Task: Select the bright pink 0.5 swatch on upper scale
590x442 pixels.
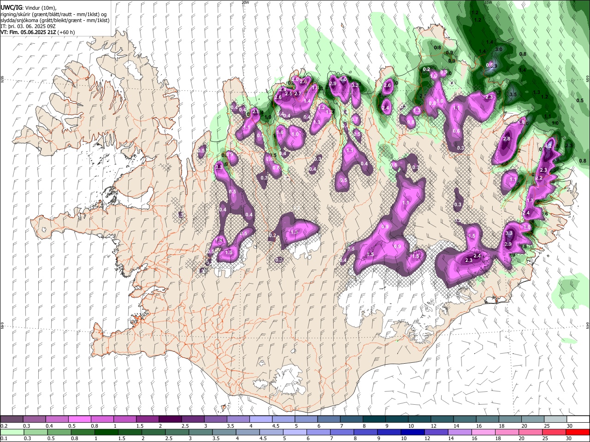Action: pos(79,419)
